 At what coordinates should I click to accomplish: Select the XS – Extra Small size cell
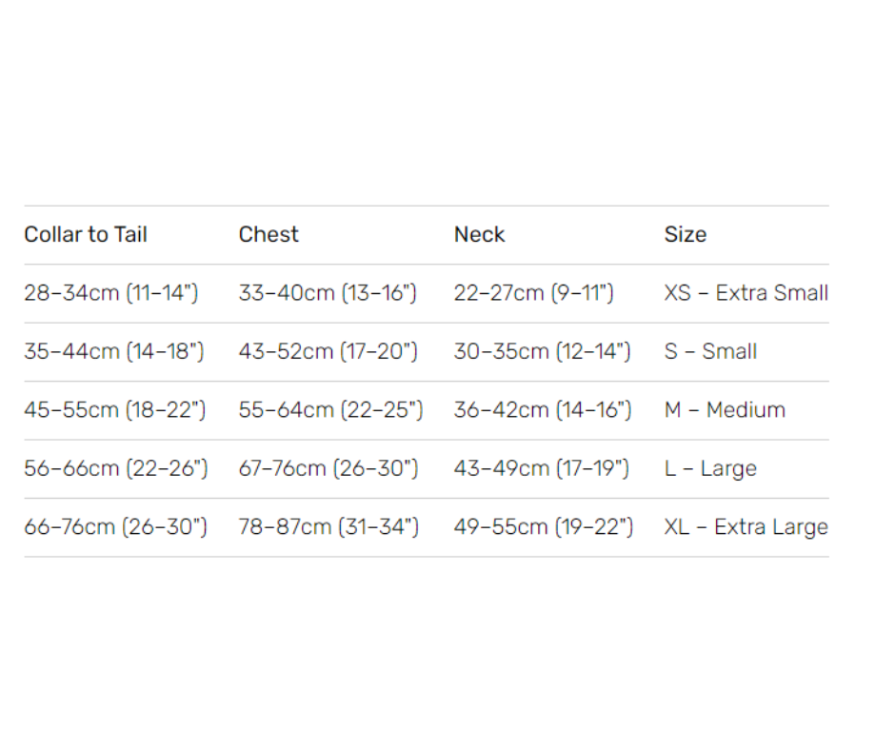[x=746, y=293]
